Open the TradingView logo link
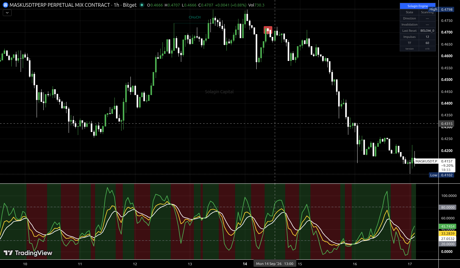The image size is (460, 268). point(28,253)
